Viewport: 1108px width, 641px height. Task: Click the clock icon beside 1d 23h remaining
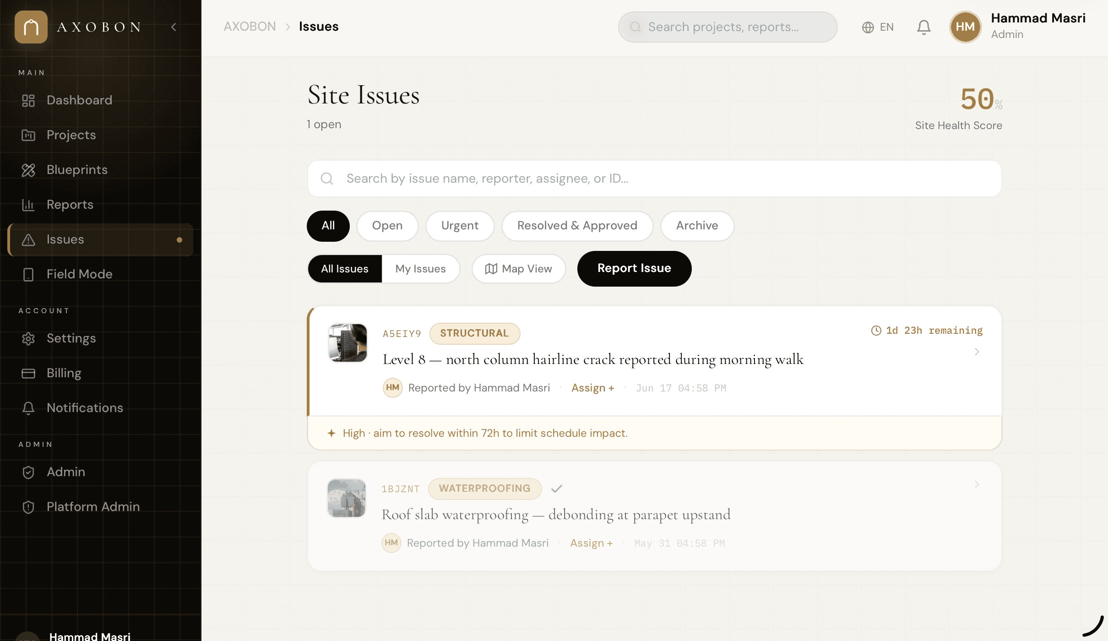876,331
